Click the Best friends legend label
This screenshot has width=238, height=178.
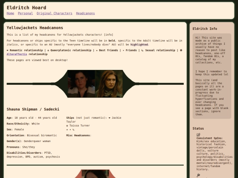[x=108, y=50]
